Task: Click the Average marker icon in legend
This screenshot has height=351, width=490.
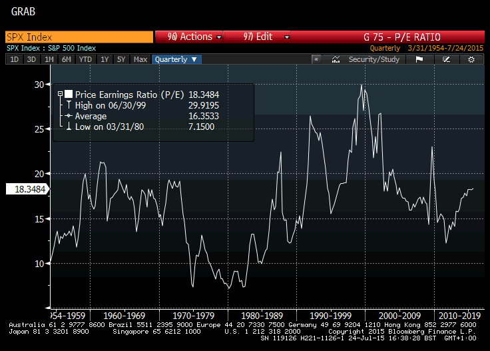Action: tap(69, 116)
